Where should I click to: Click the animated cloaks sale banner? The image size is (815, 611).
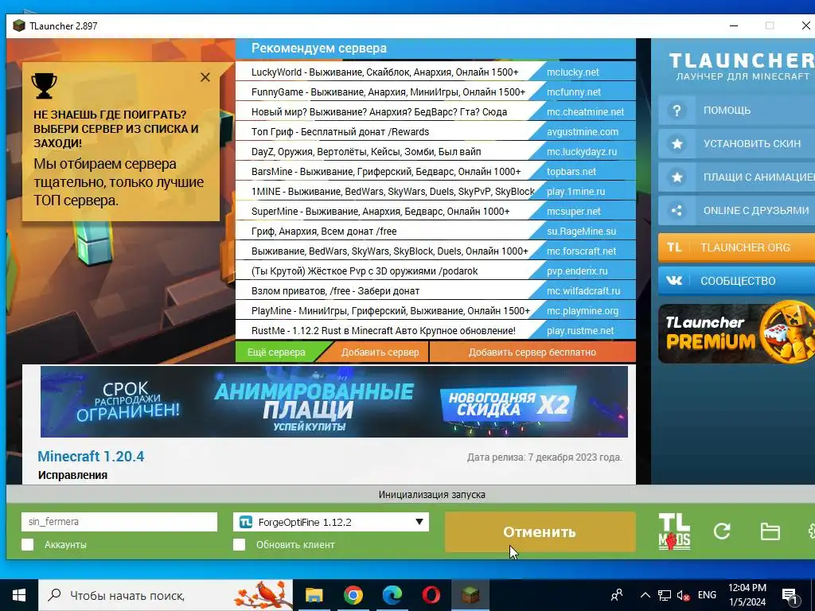point(334,402)
